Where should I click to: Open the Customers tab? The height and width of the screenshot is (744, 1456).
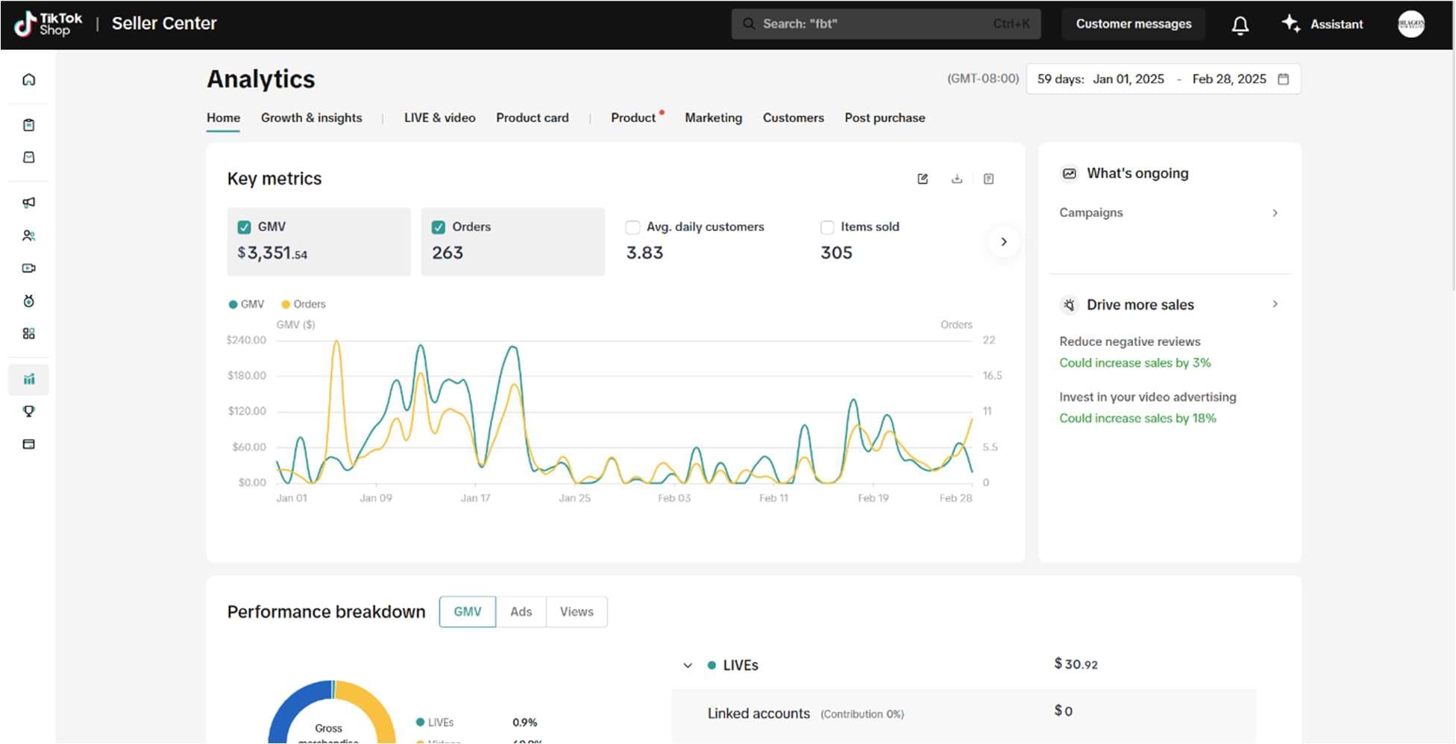coord(793,118)
